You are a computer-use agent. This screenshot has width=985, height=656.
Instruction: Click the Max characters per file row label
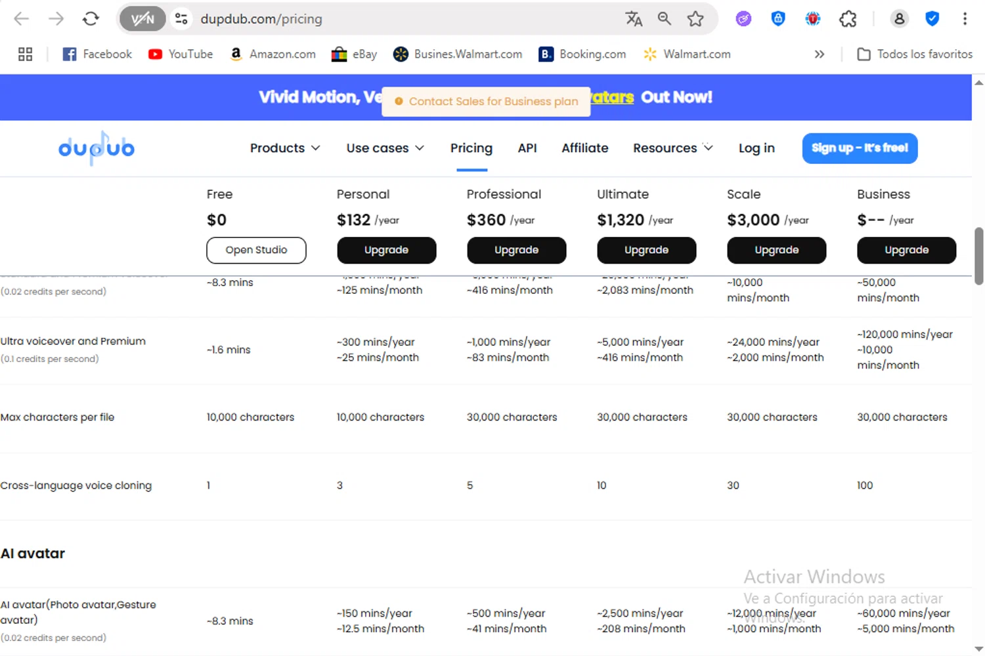tap(58, 417)
